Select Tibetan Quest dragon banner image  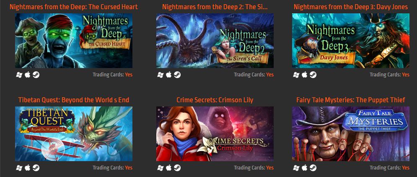point(74,134)
